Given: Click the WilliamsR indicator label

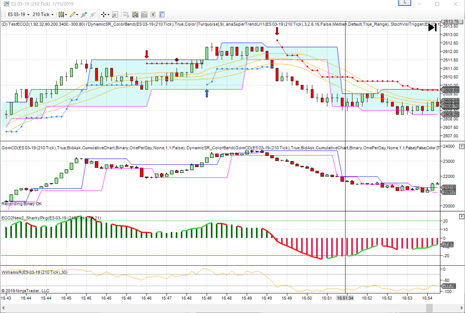Looking at the screenshot, I should tap(35, 272).
